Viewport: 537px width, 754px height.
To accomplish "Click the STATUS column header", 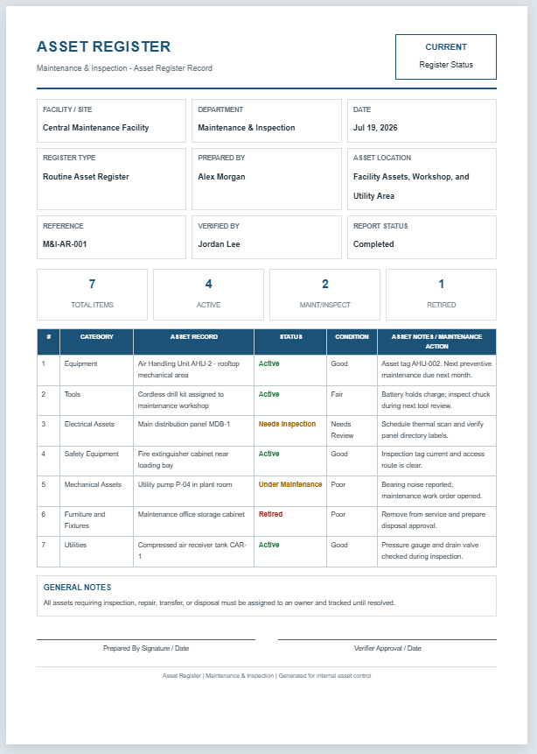I will coord(290,342).
